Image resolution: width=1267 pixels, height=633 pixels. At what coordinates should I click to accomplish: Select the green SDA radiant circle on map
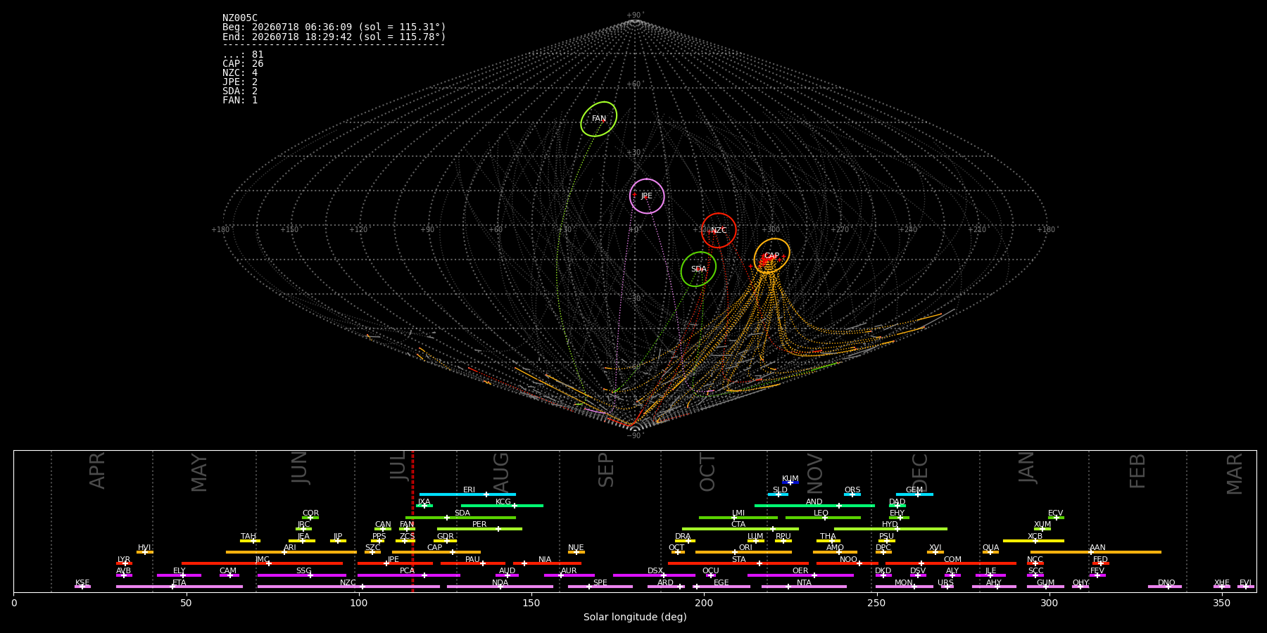[x=699, y=269]
